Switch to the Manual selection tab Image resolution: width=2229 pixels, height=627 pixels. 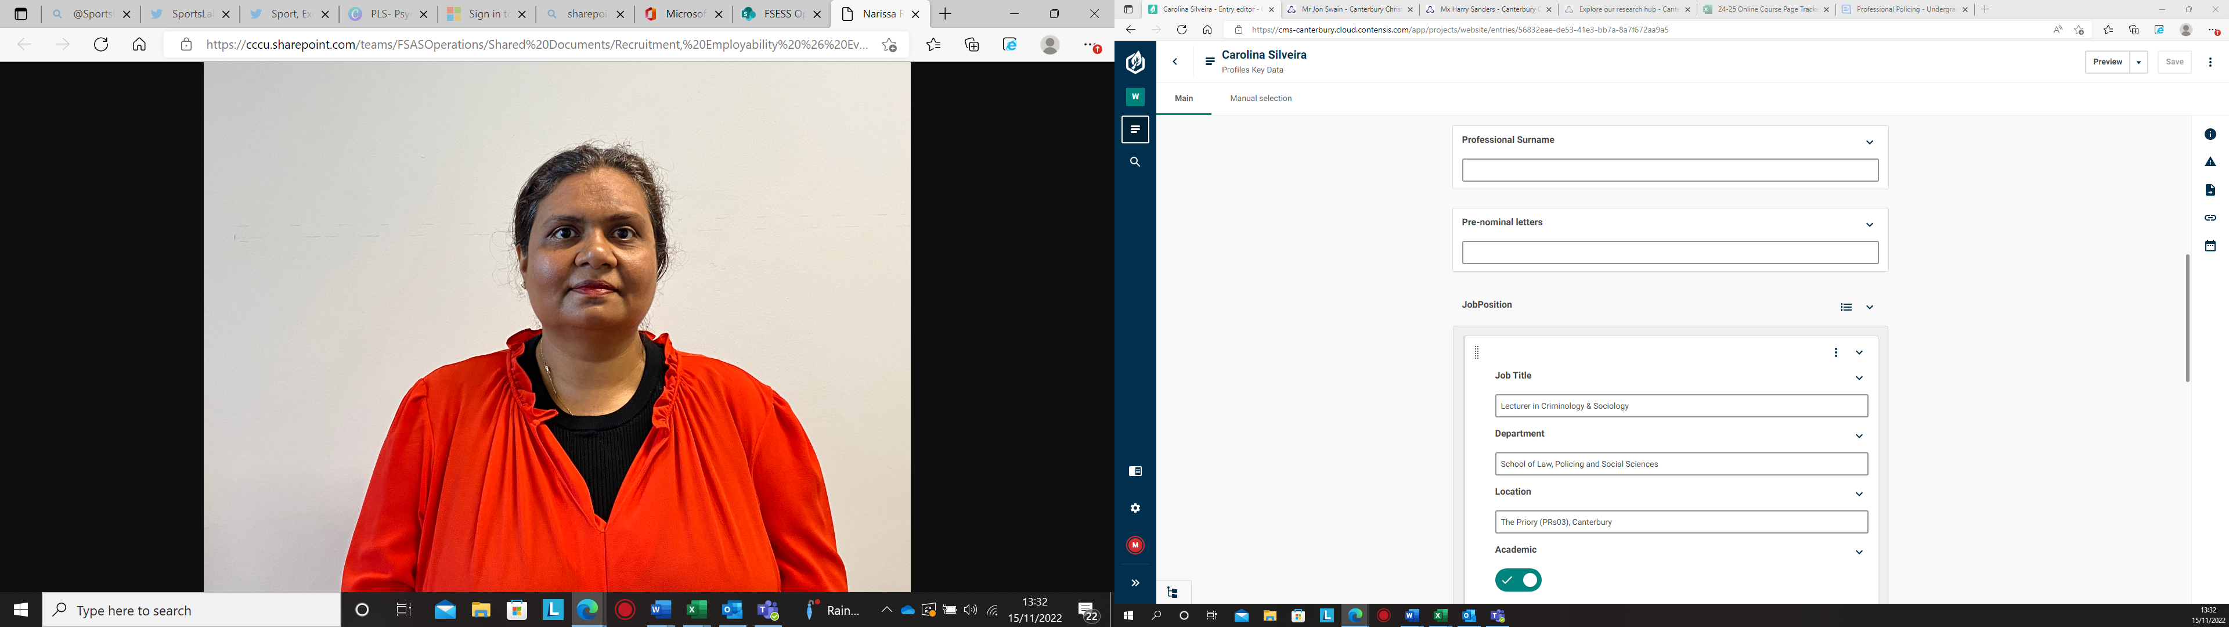tap(1260, 99)
